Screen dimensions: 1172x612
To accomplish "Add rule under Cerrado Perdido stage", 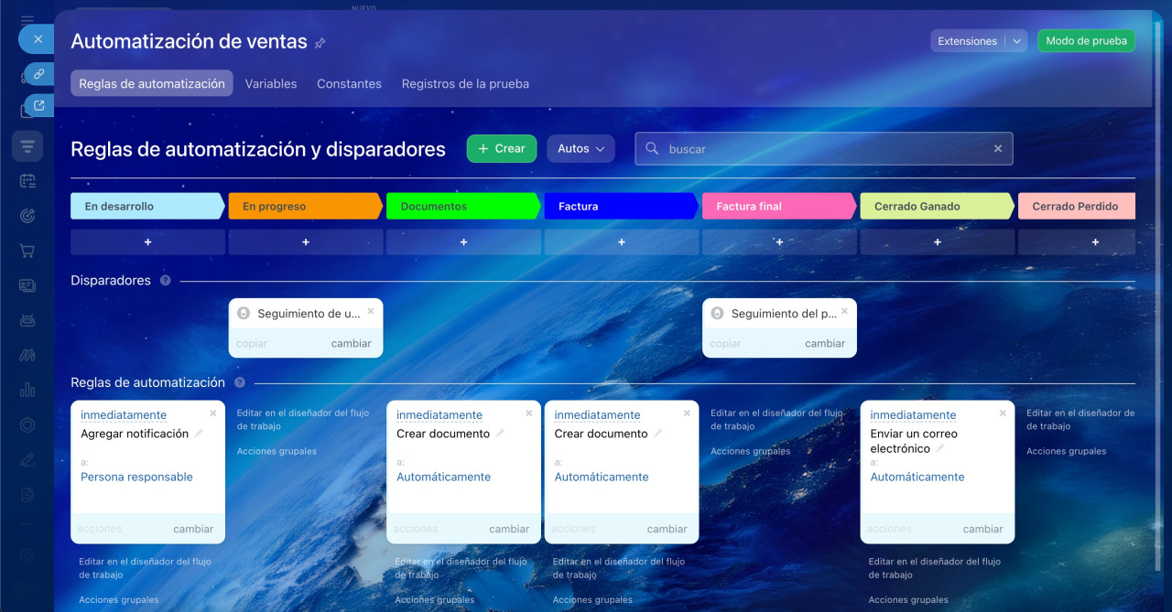I will coord(1077,242).
